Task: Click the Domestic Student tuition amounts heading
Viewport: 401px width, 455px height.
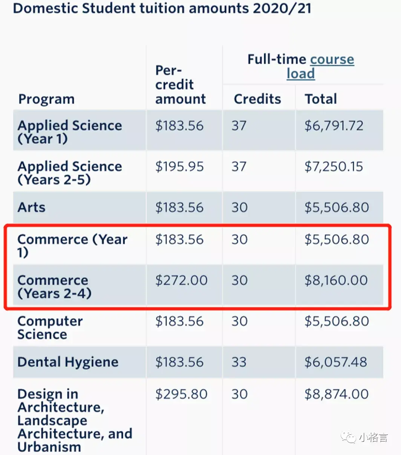Action: 162,8
